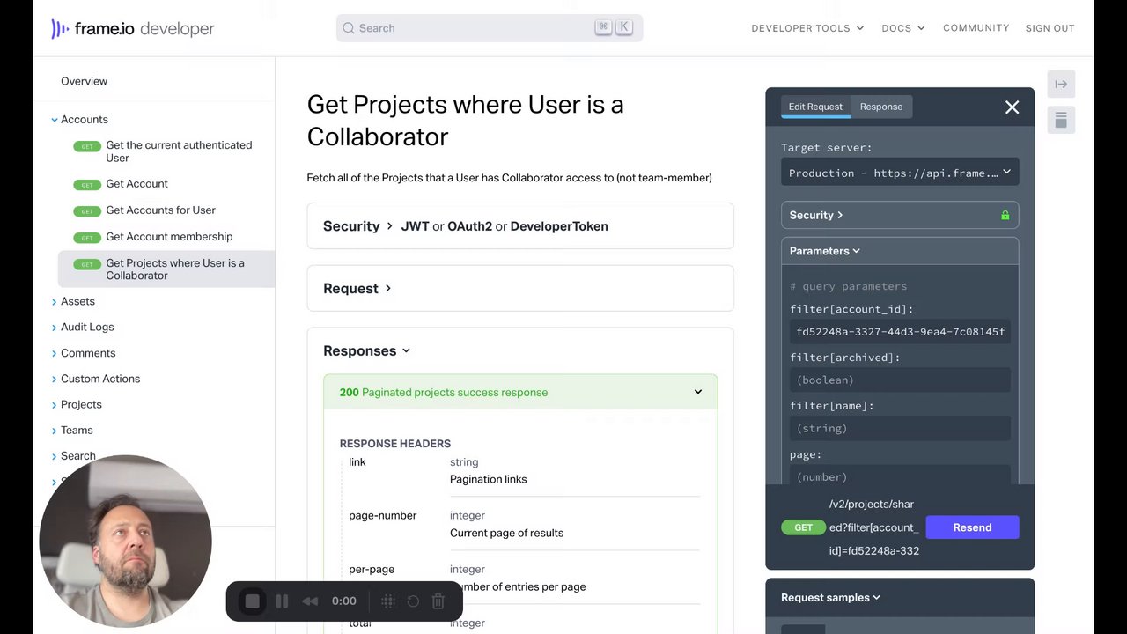Delete the recording with the trash icon
The height and width of the screenshot is (634, 1127).
[x=438, y=601]
